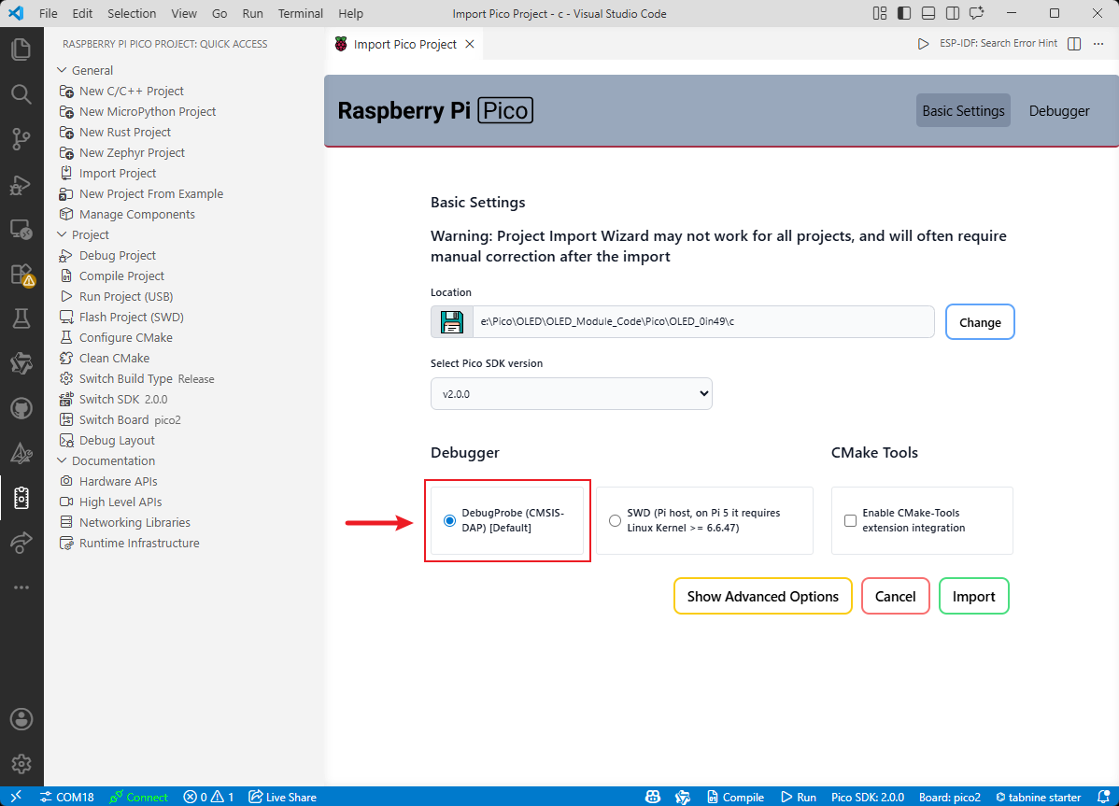Show additional views ellipsis in activity bar

tap(21, 587)
